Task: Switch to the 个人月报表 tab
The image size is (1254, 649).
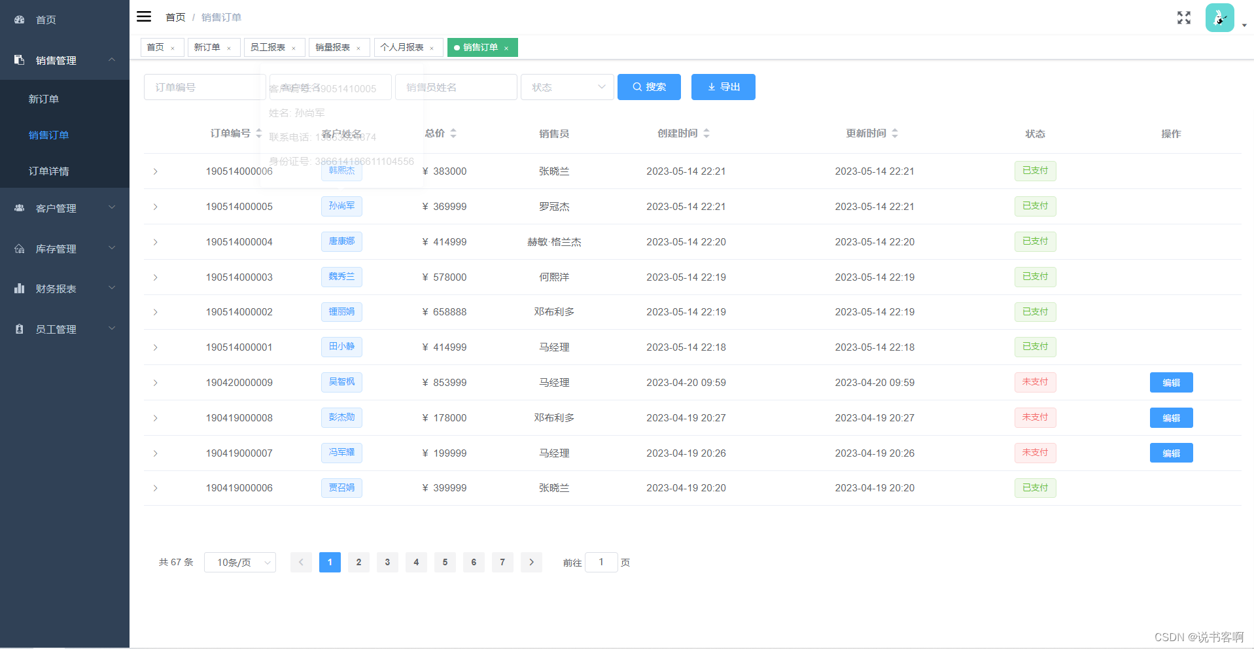Action: pos(402,47)
